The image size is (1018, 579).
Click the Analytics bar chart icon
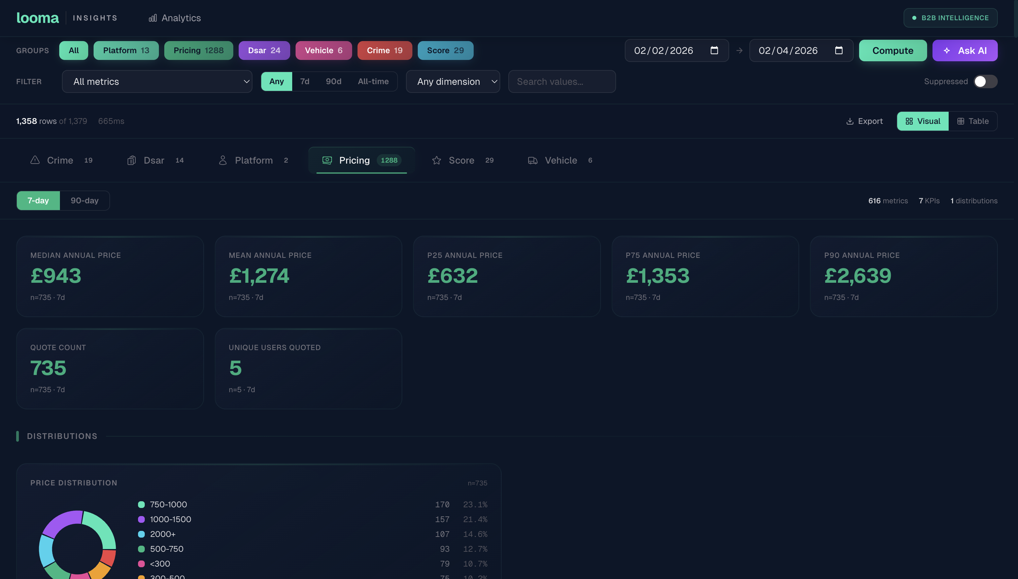click(152, 18)
